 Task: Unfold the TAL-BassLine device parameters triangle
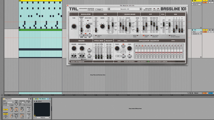36,99
